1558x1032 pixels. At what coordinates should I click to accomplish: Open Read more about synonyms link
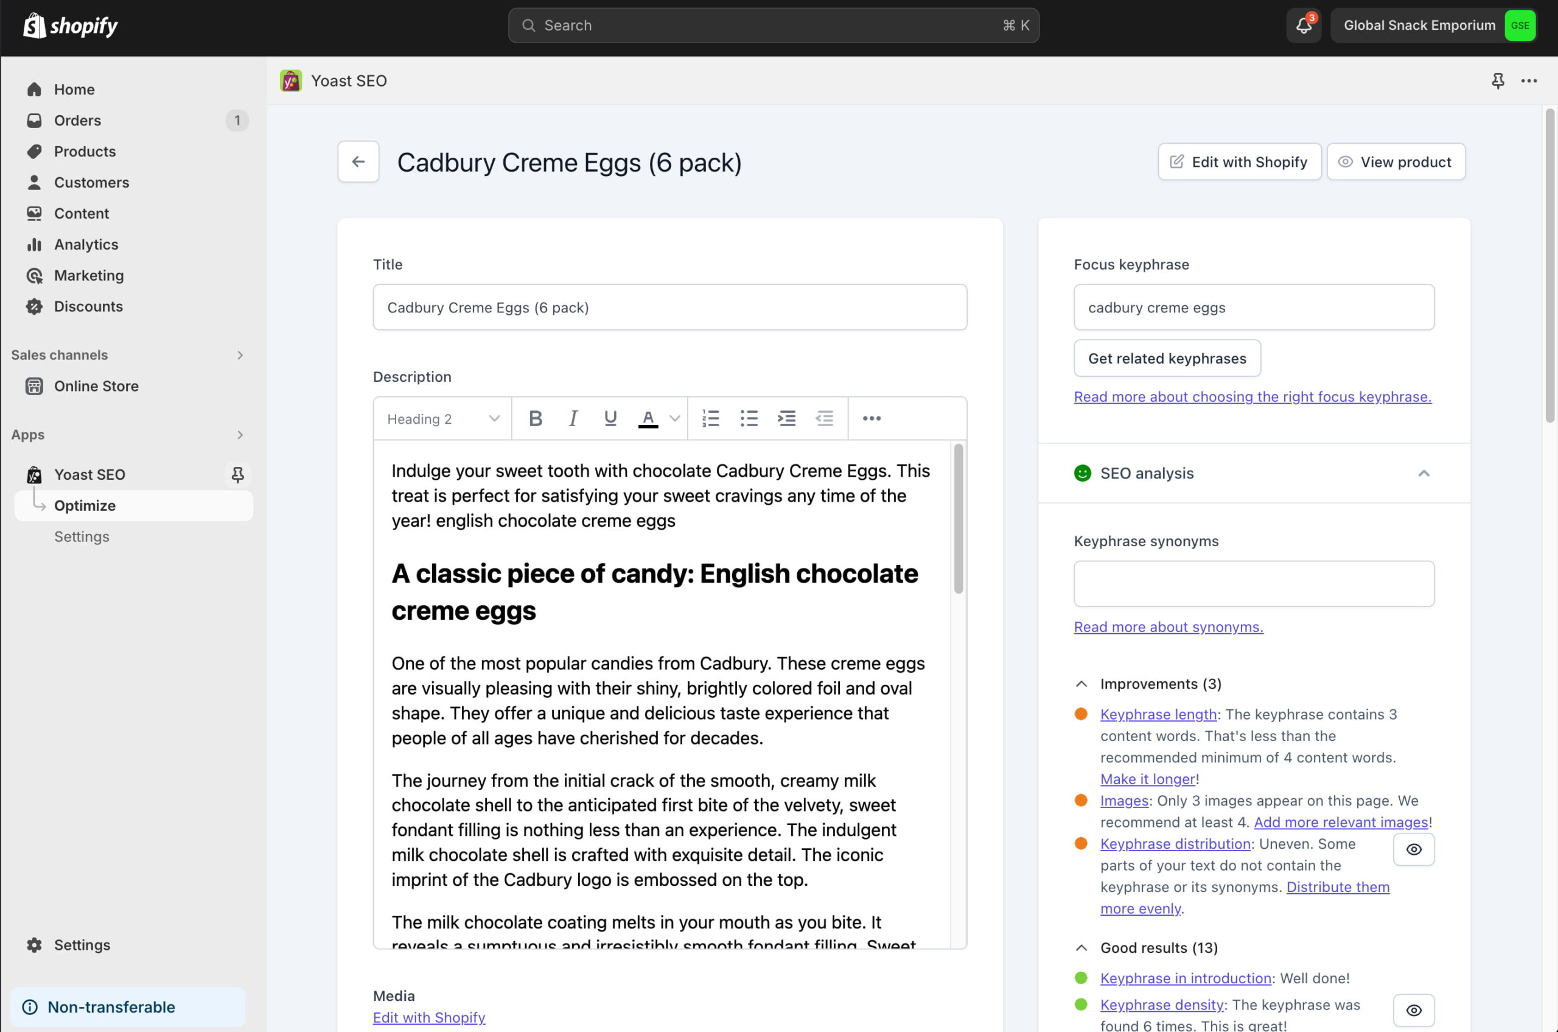click(1168, 627)
